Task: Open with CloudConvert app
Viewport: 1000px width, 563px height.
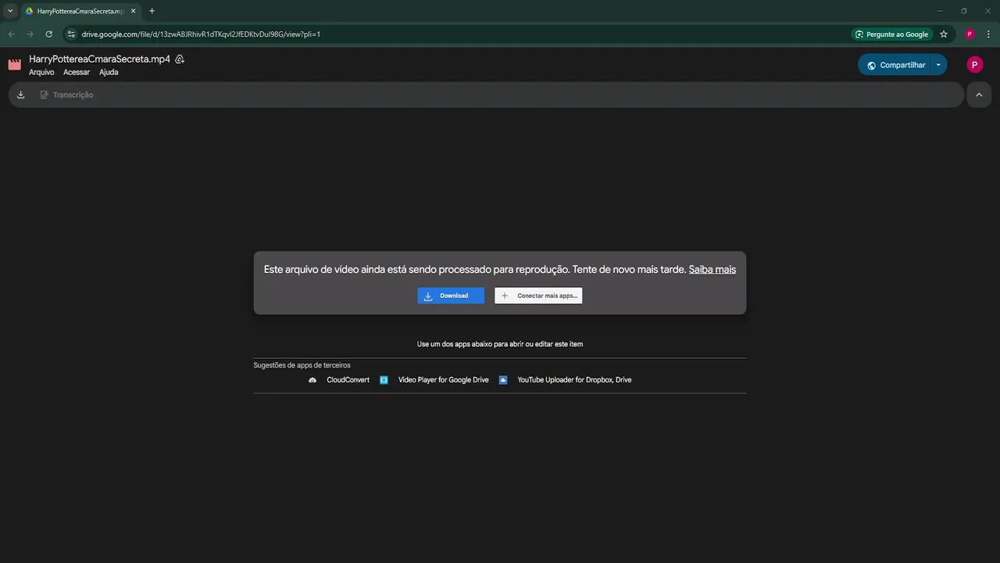Action: [348, 380]
